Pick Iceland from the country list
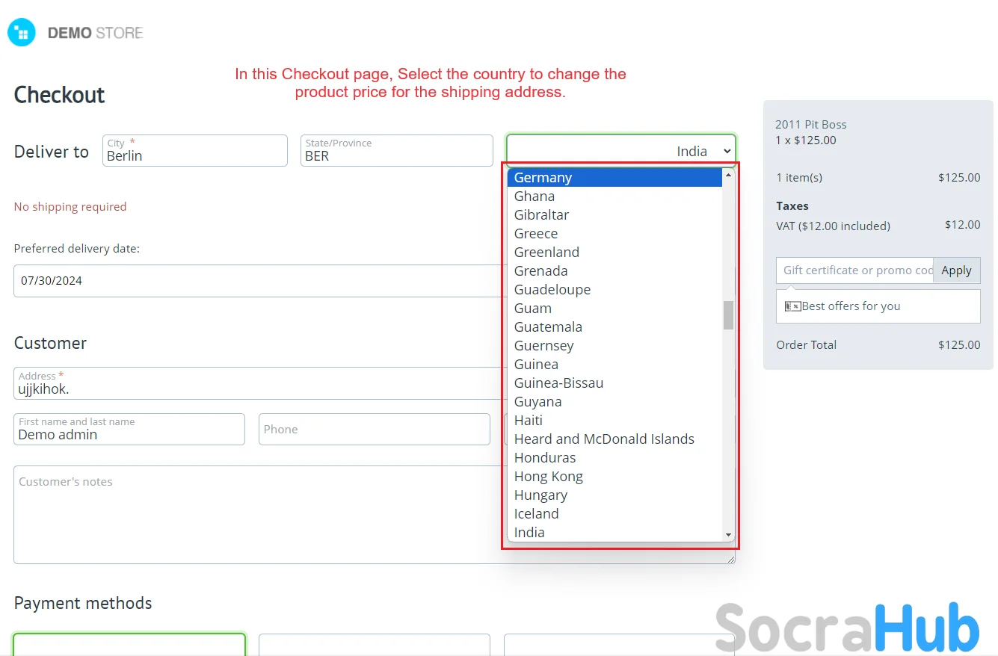 (x=614, y=513)
